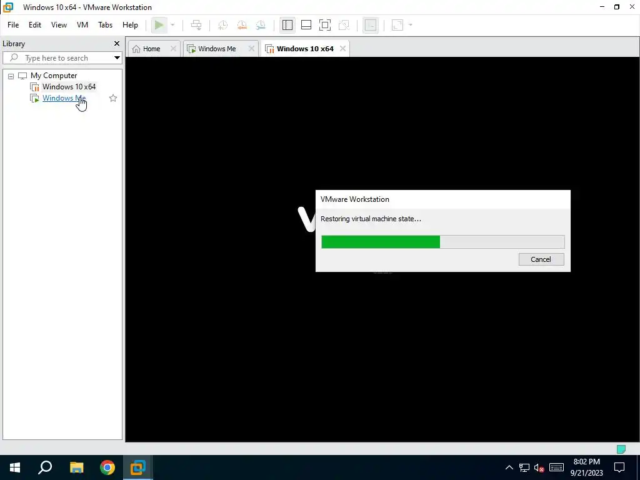This screenshot has width=640, height=480.
Task: Open the Edit menu
Action: [x=35, y=25]
